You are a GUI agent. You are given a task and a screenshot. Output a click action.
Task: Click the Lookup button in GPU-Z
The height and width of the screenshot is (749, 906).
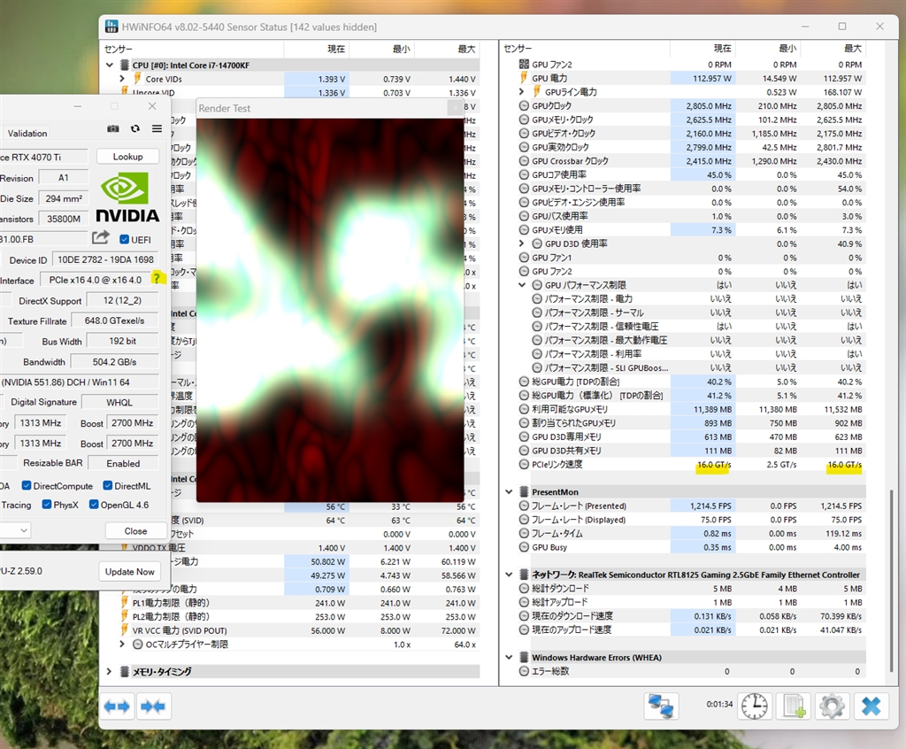coord(127,156)
